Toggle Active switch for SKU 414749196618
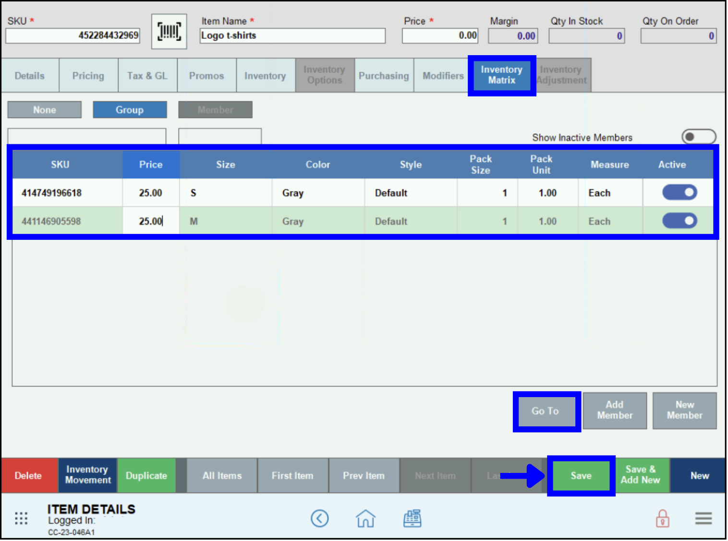Screen dimensions: 728x541 point(679,193)
